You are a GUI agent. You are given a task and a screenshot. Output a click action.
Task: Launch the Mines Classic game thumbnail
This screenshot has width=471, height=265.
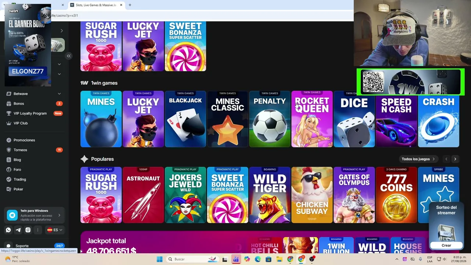[227, 119]
